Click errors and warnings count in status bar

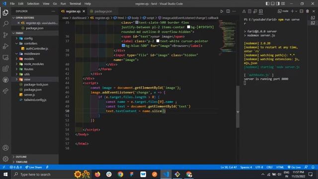(15, 167)
